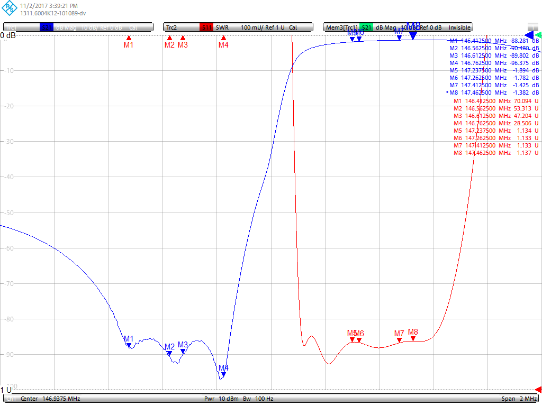
Task: Click the blue reference position arrow
Action: coord(529,35)
